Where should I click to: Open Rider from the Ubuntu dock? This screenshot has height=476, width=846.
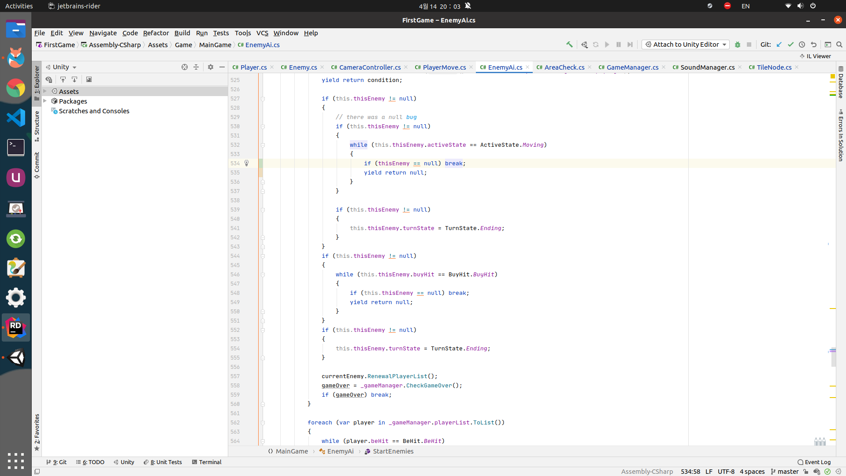click(x=16, y=327)
